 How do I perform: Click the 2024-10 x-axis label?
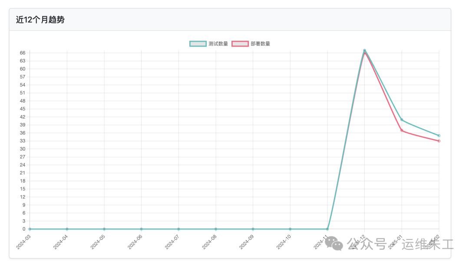pyautogui.click(x=284, y=241)
